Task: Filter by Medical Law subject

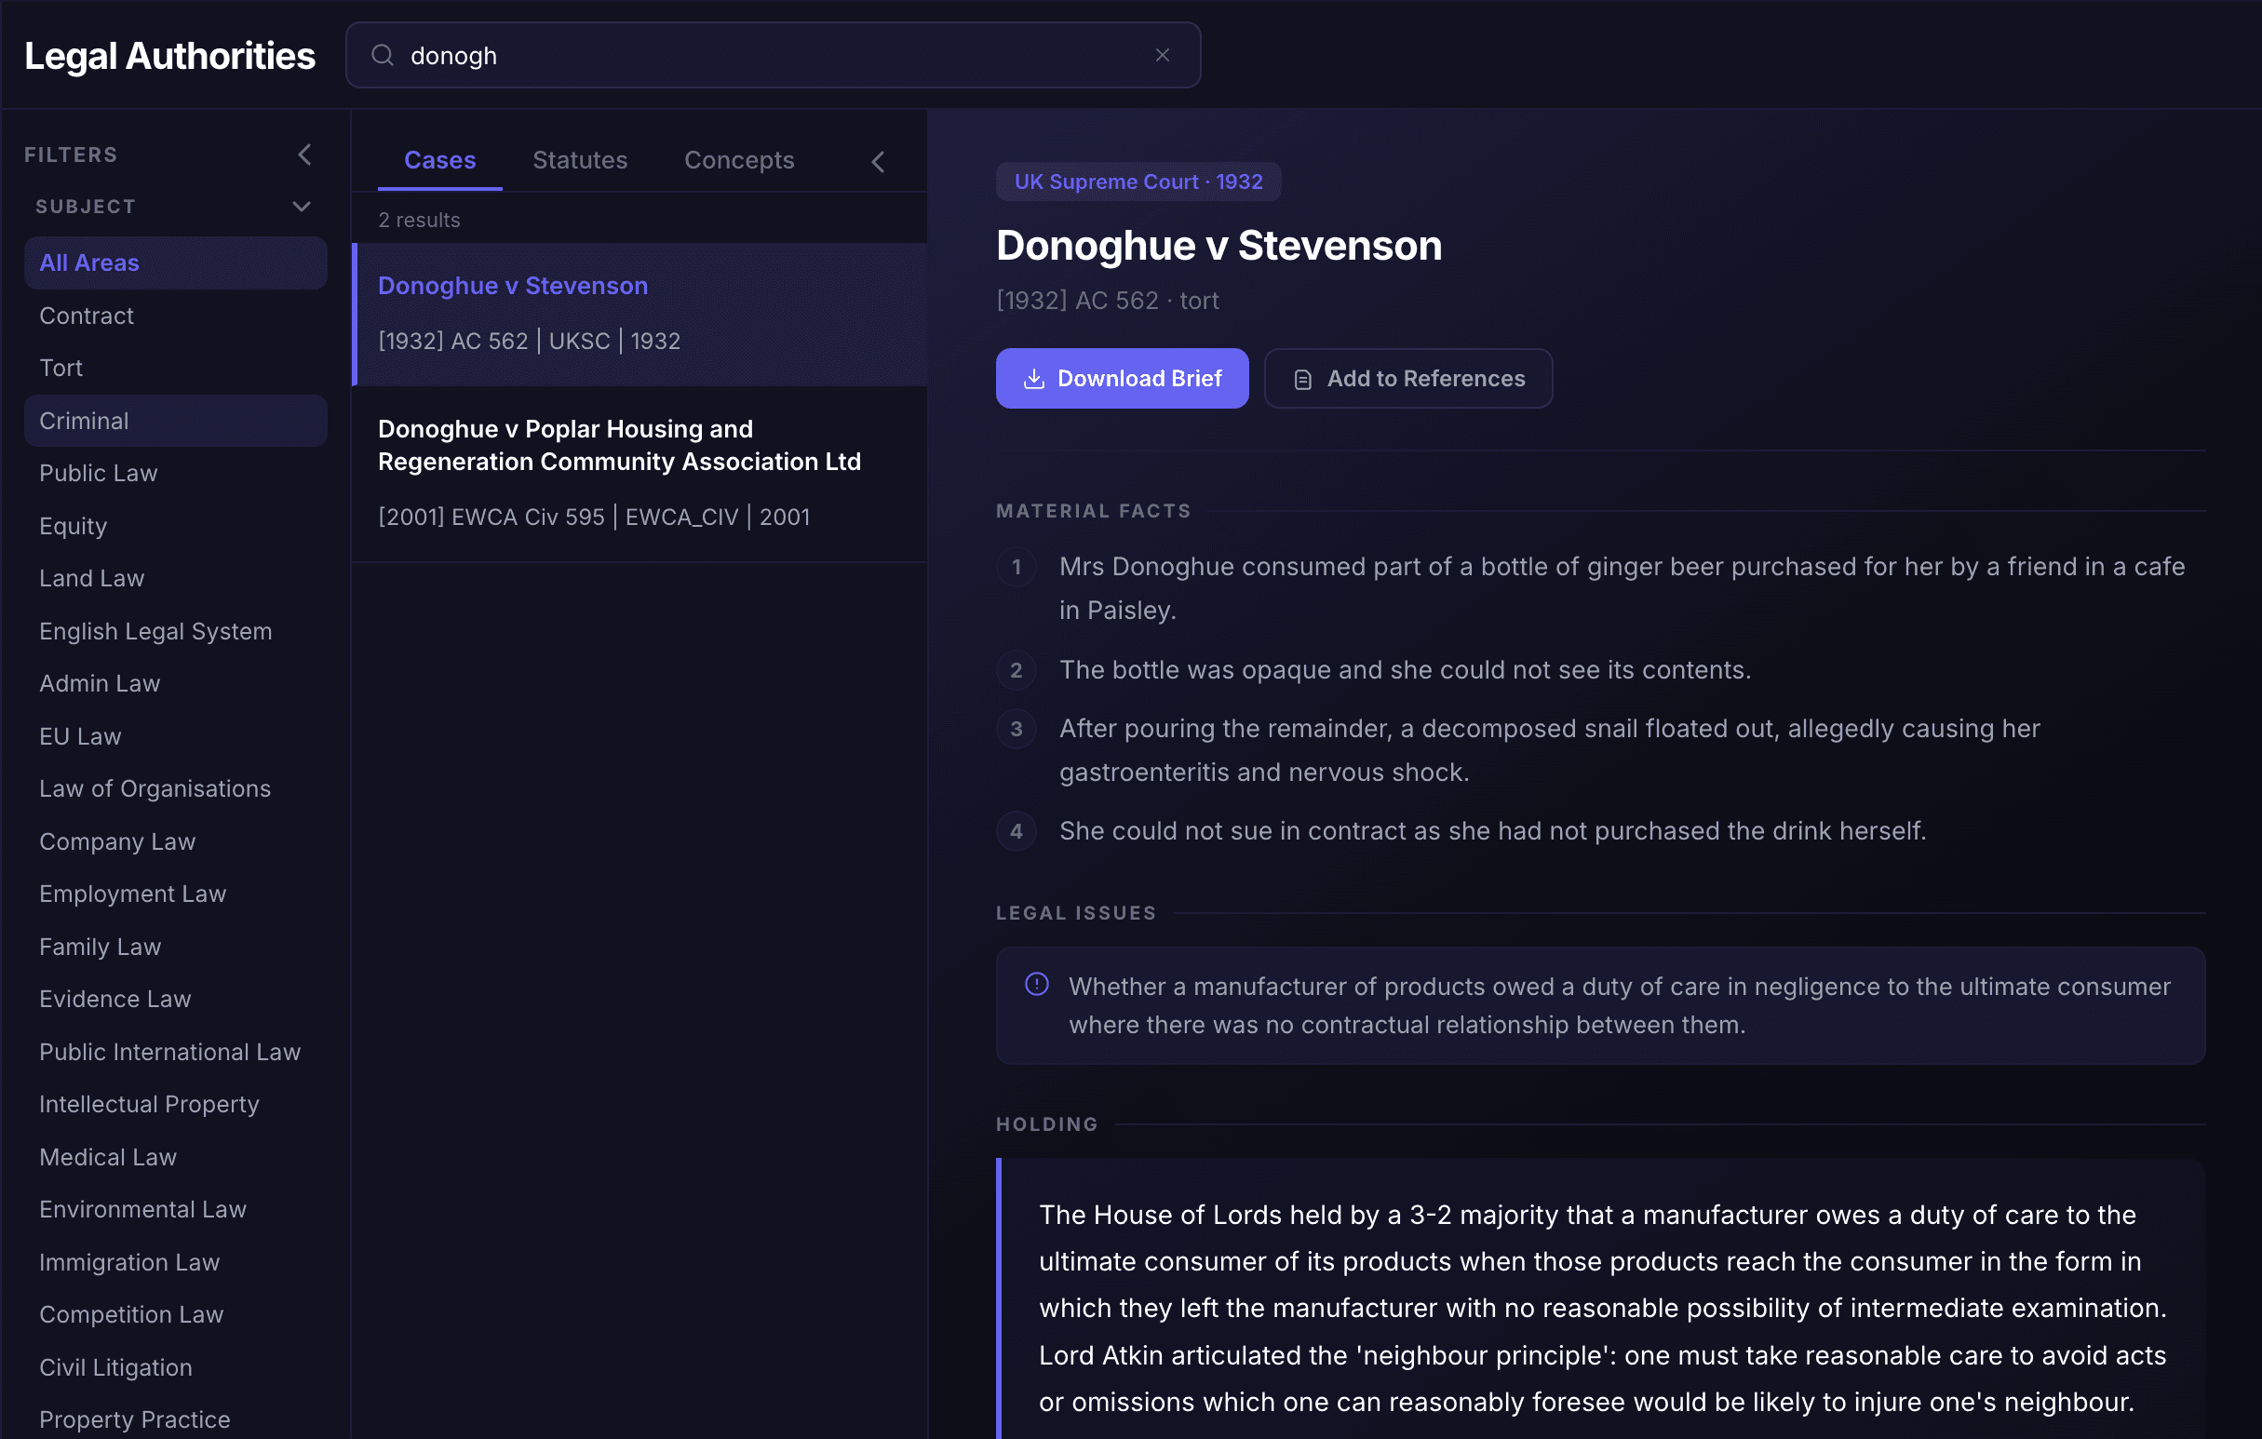Action: 176,1157
